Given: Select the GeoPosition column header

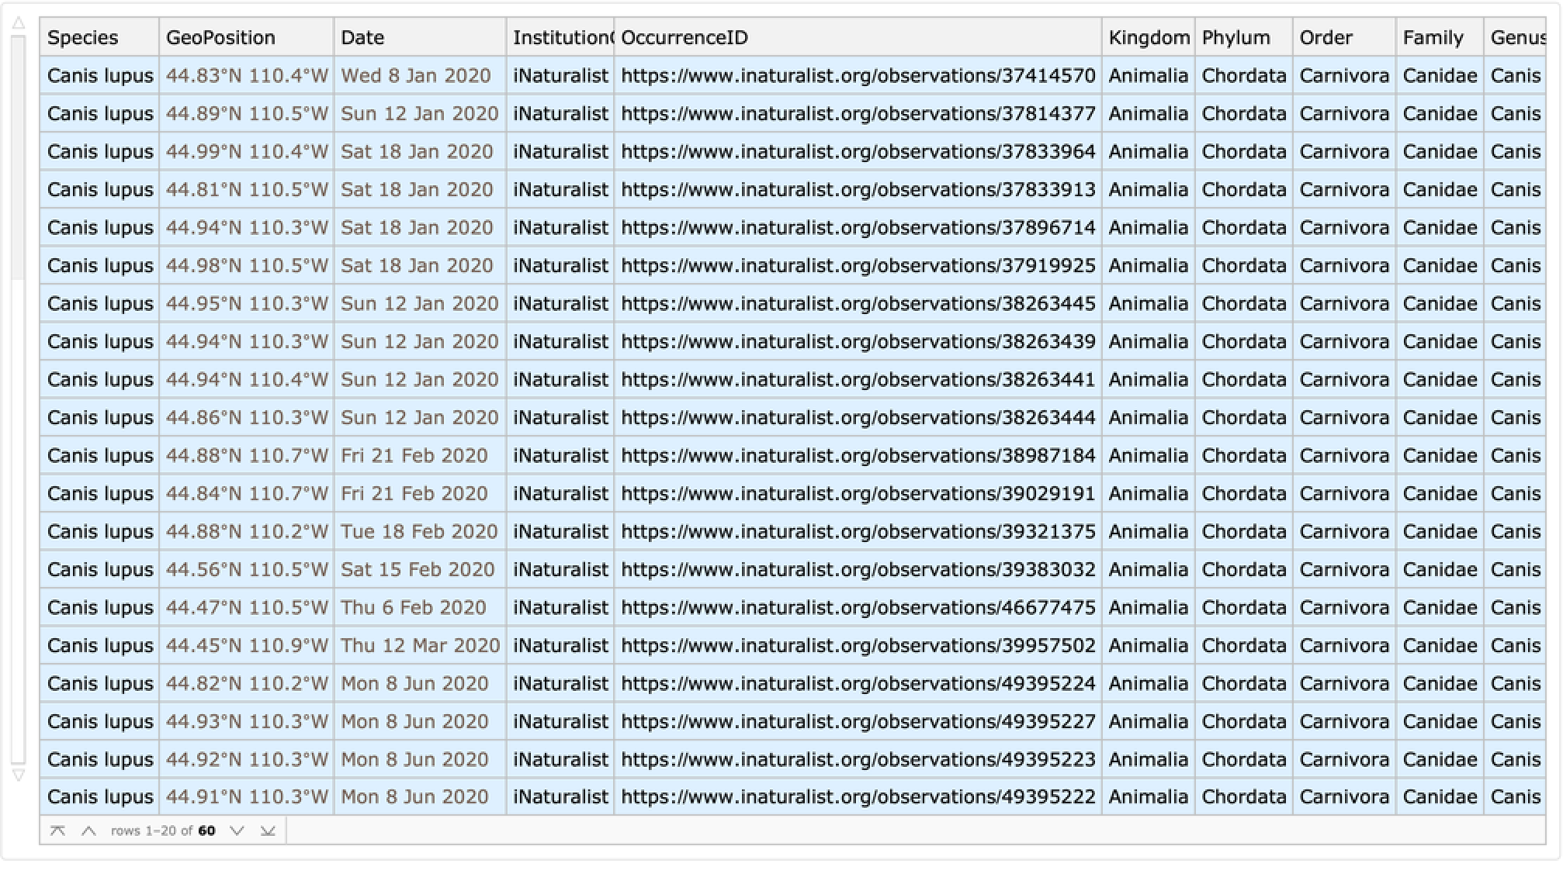Looking at the screenshot, I should click(220, 37).
